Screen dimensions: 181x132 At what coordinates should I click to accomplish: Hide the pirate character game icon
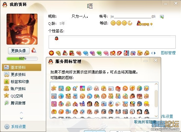132,96
